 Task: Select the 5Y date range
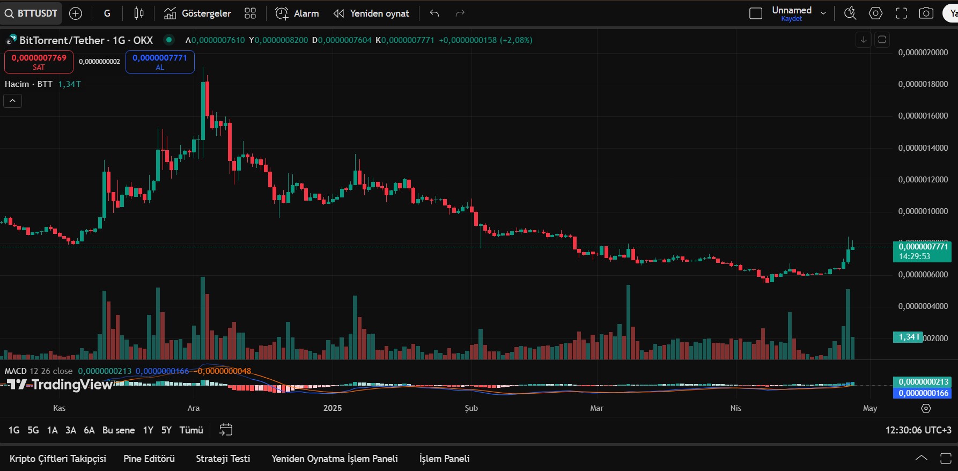167,430
